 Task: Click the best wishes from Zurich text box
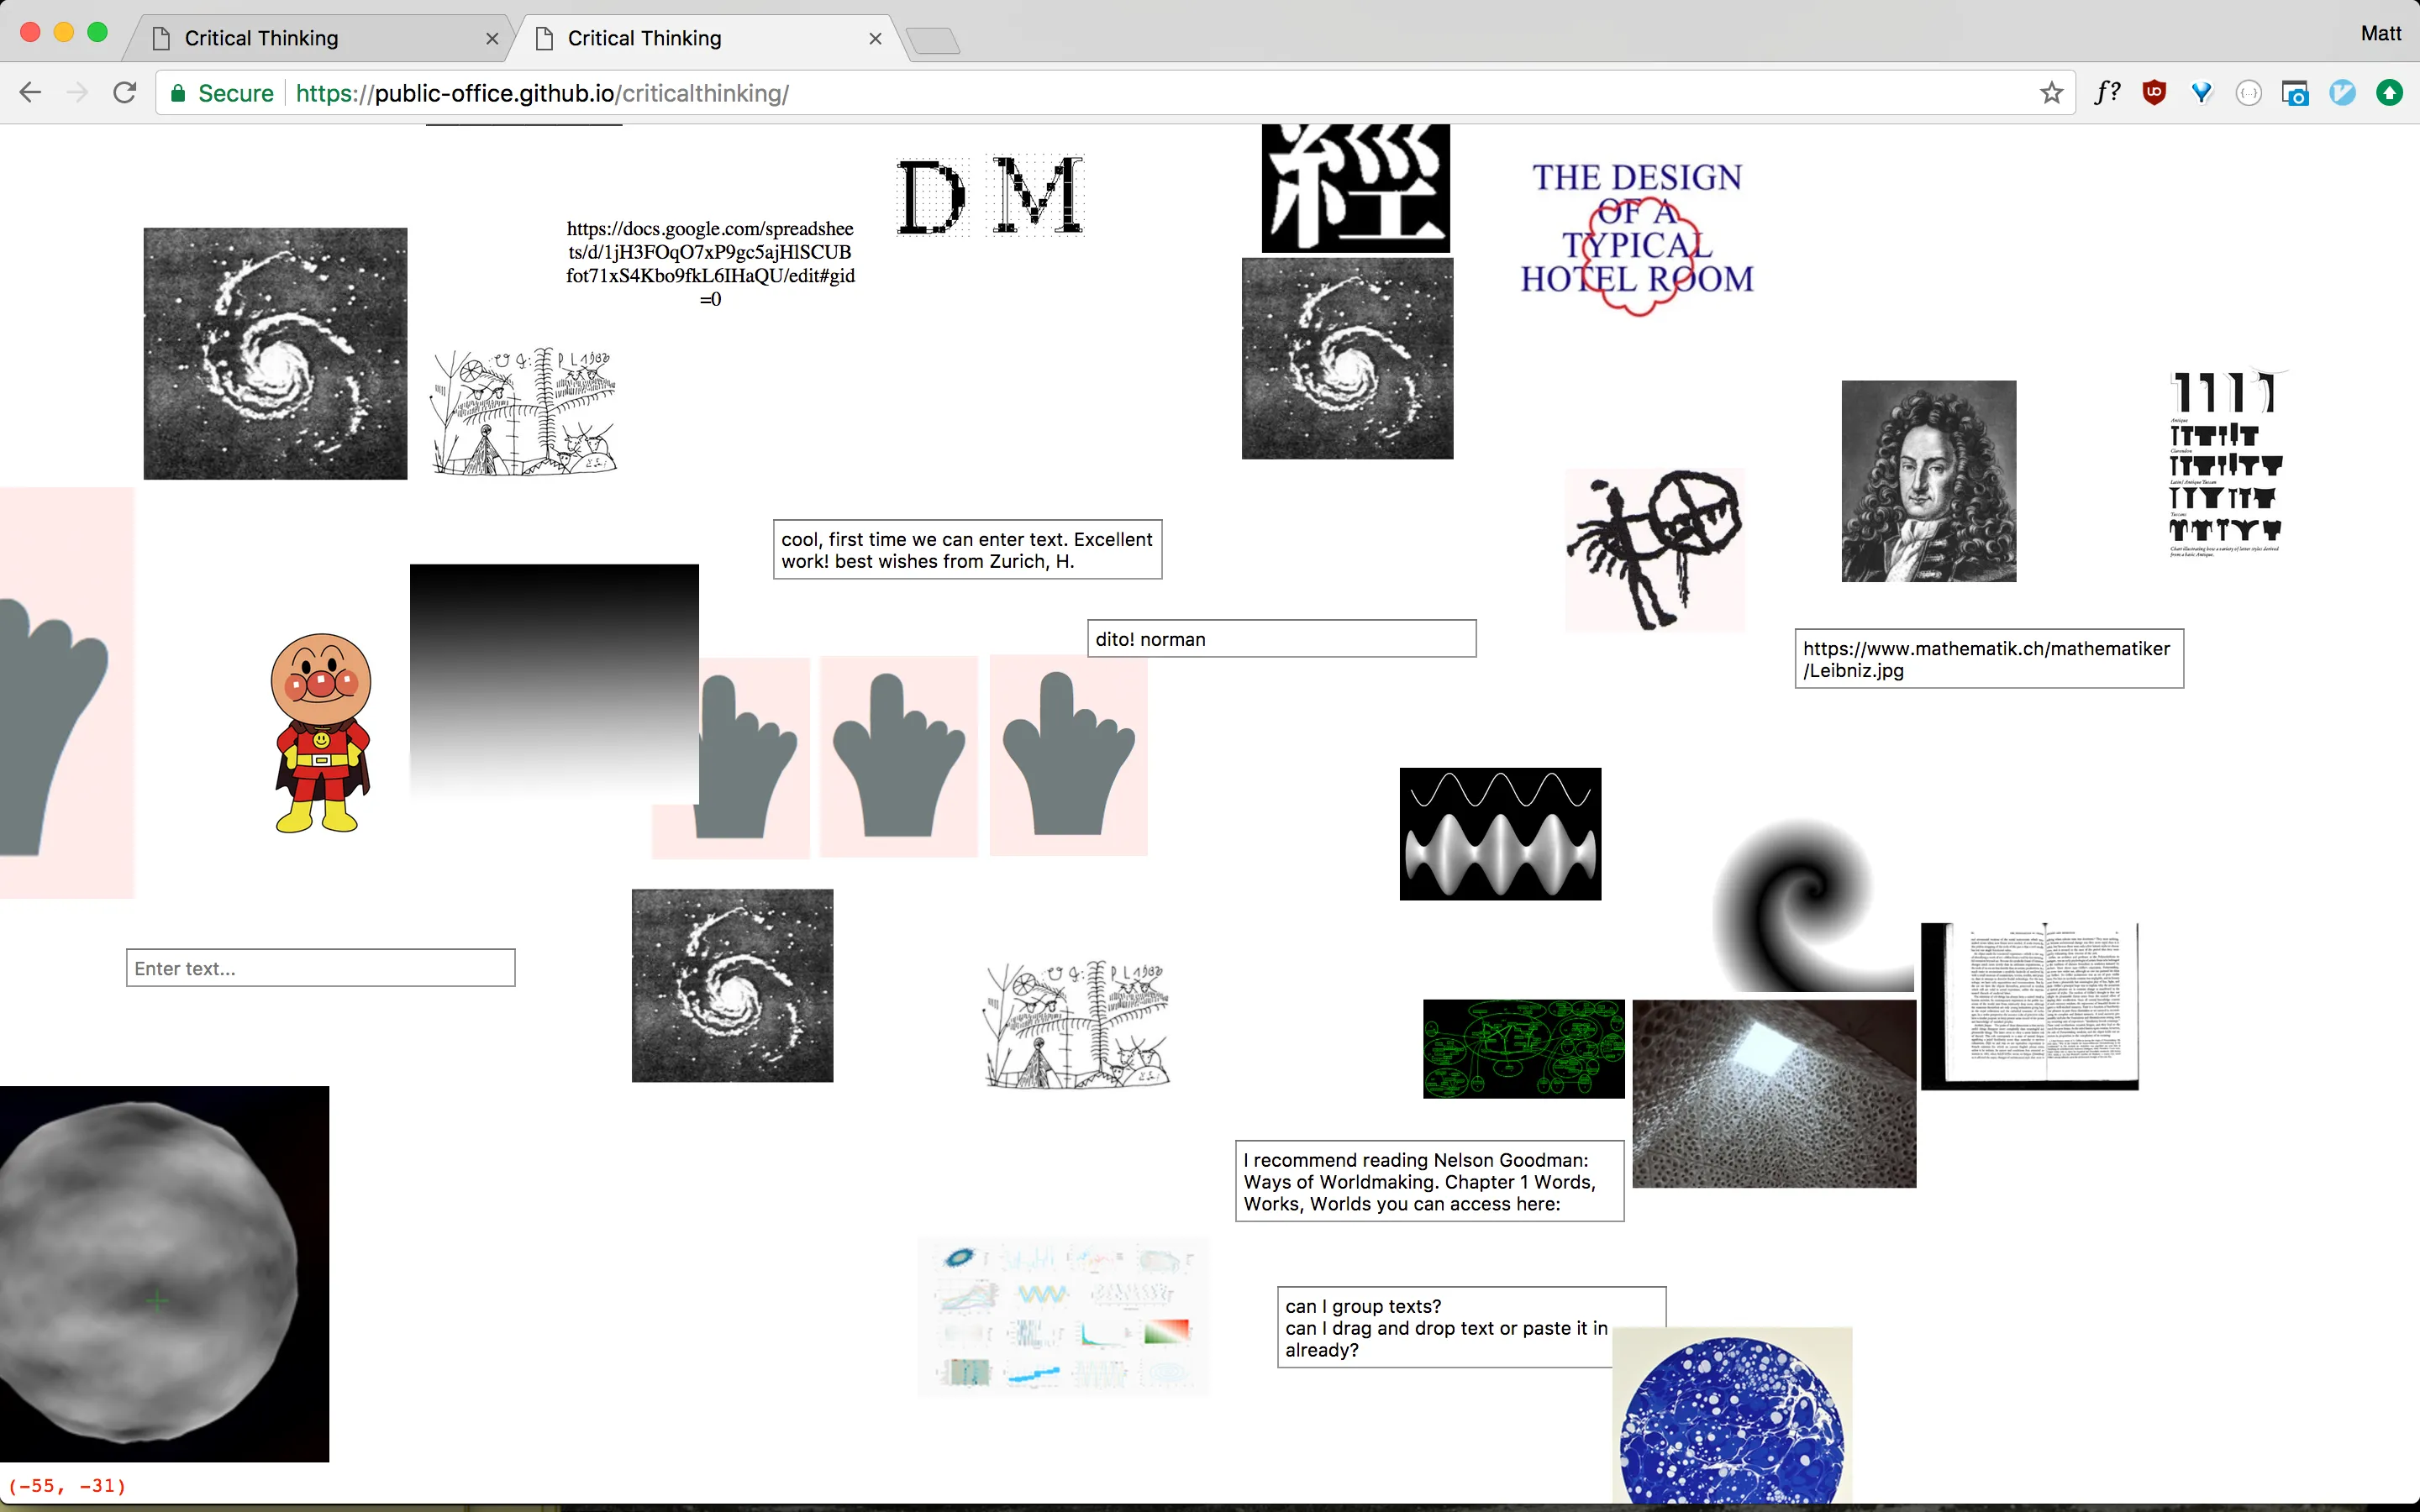(x=967, y=550)
